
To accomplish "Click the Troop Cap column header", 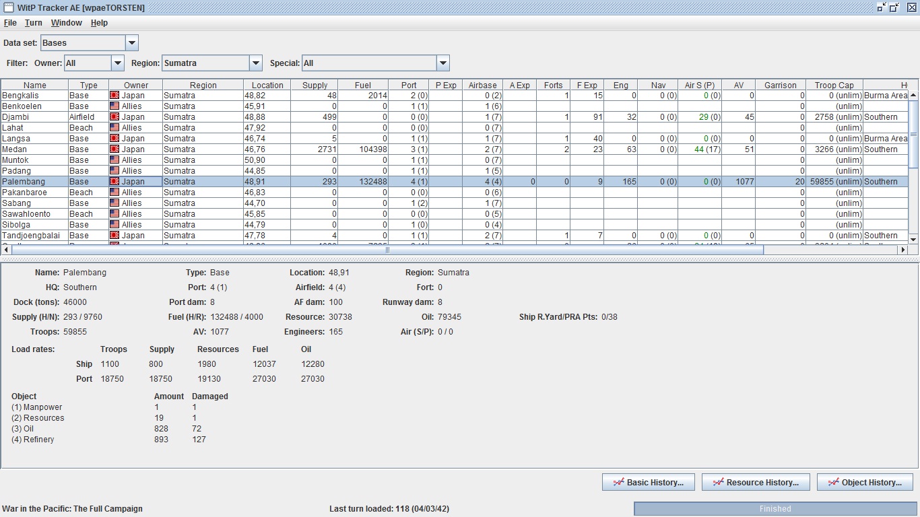I will coord(834,85).
